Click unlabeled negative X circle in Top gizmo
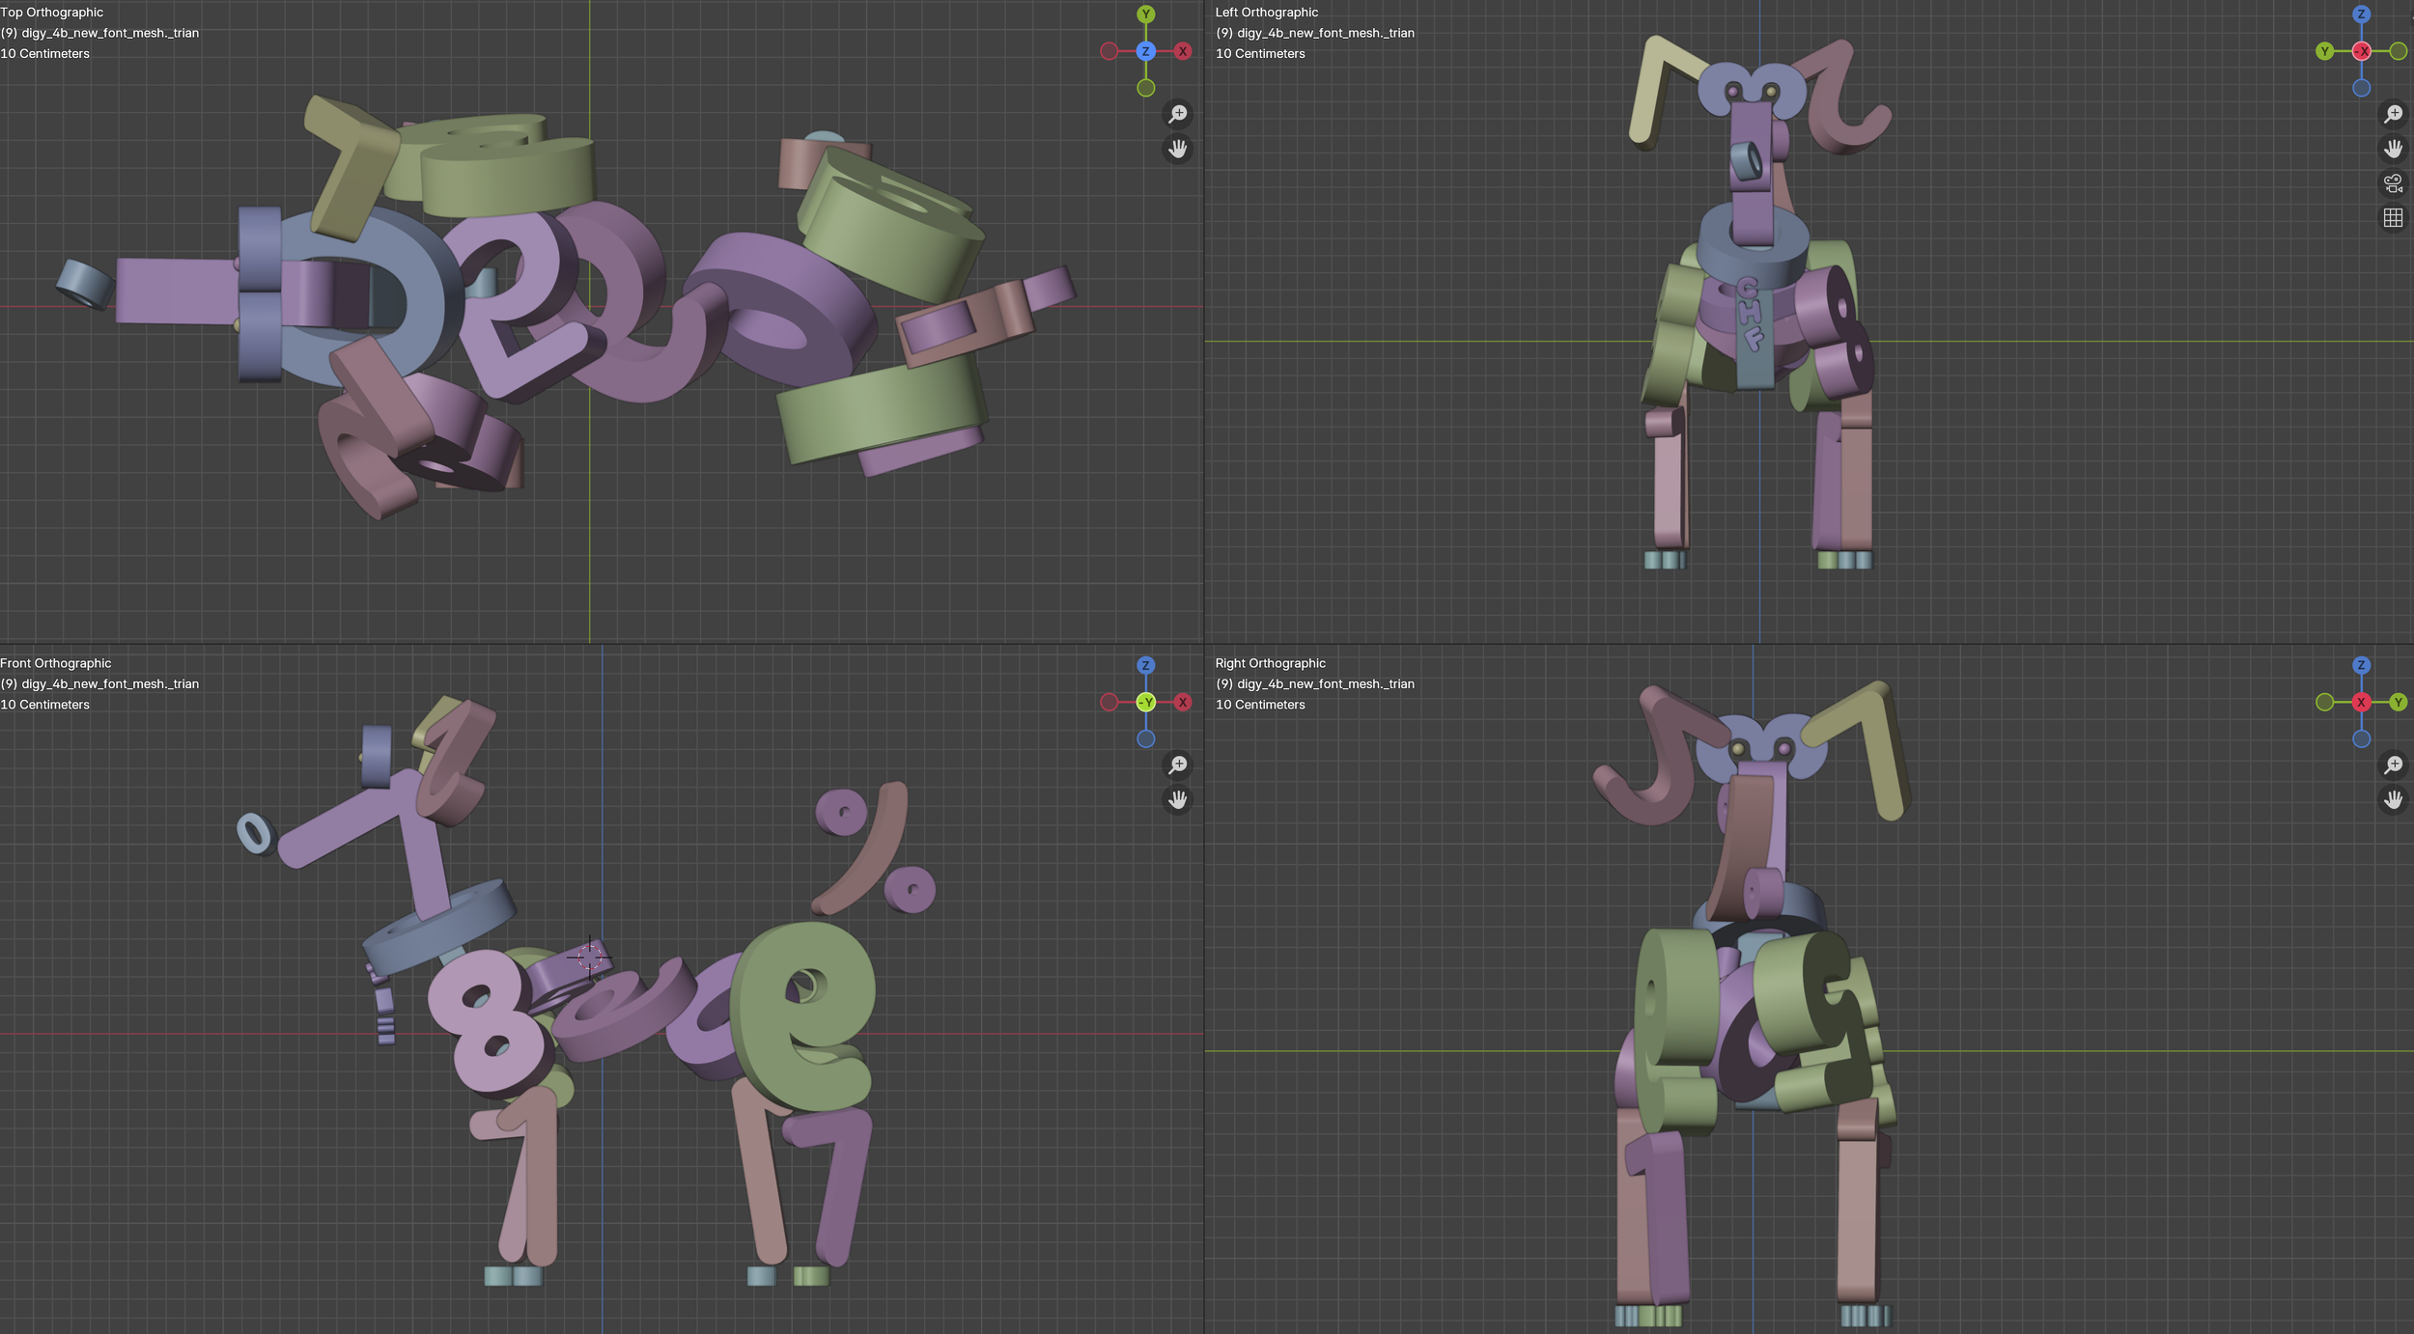 (1109, 51)
